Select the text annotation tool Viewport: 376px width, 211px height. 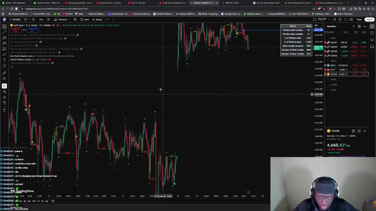[4, 60]
